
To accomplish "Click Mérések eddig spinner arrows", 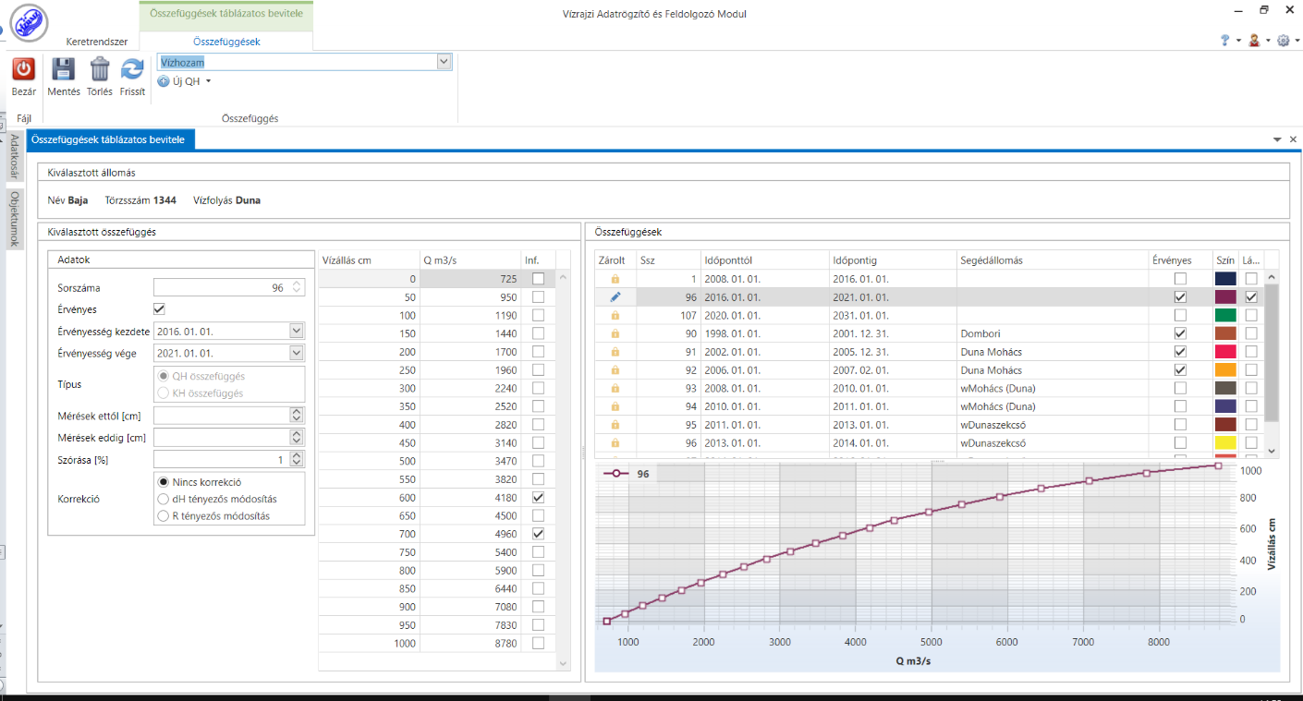I will click(x=297, y=437).
